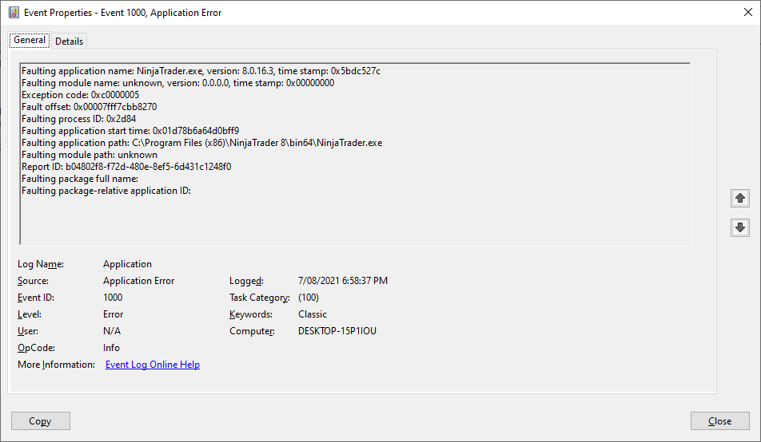Click the Report ID line
Screen dimensions: 761x442
[x=126, y=167]
